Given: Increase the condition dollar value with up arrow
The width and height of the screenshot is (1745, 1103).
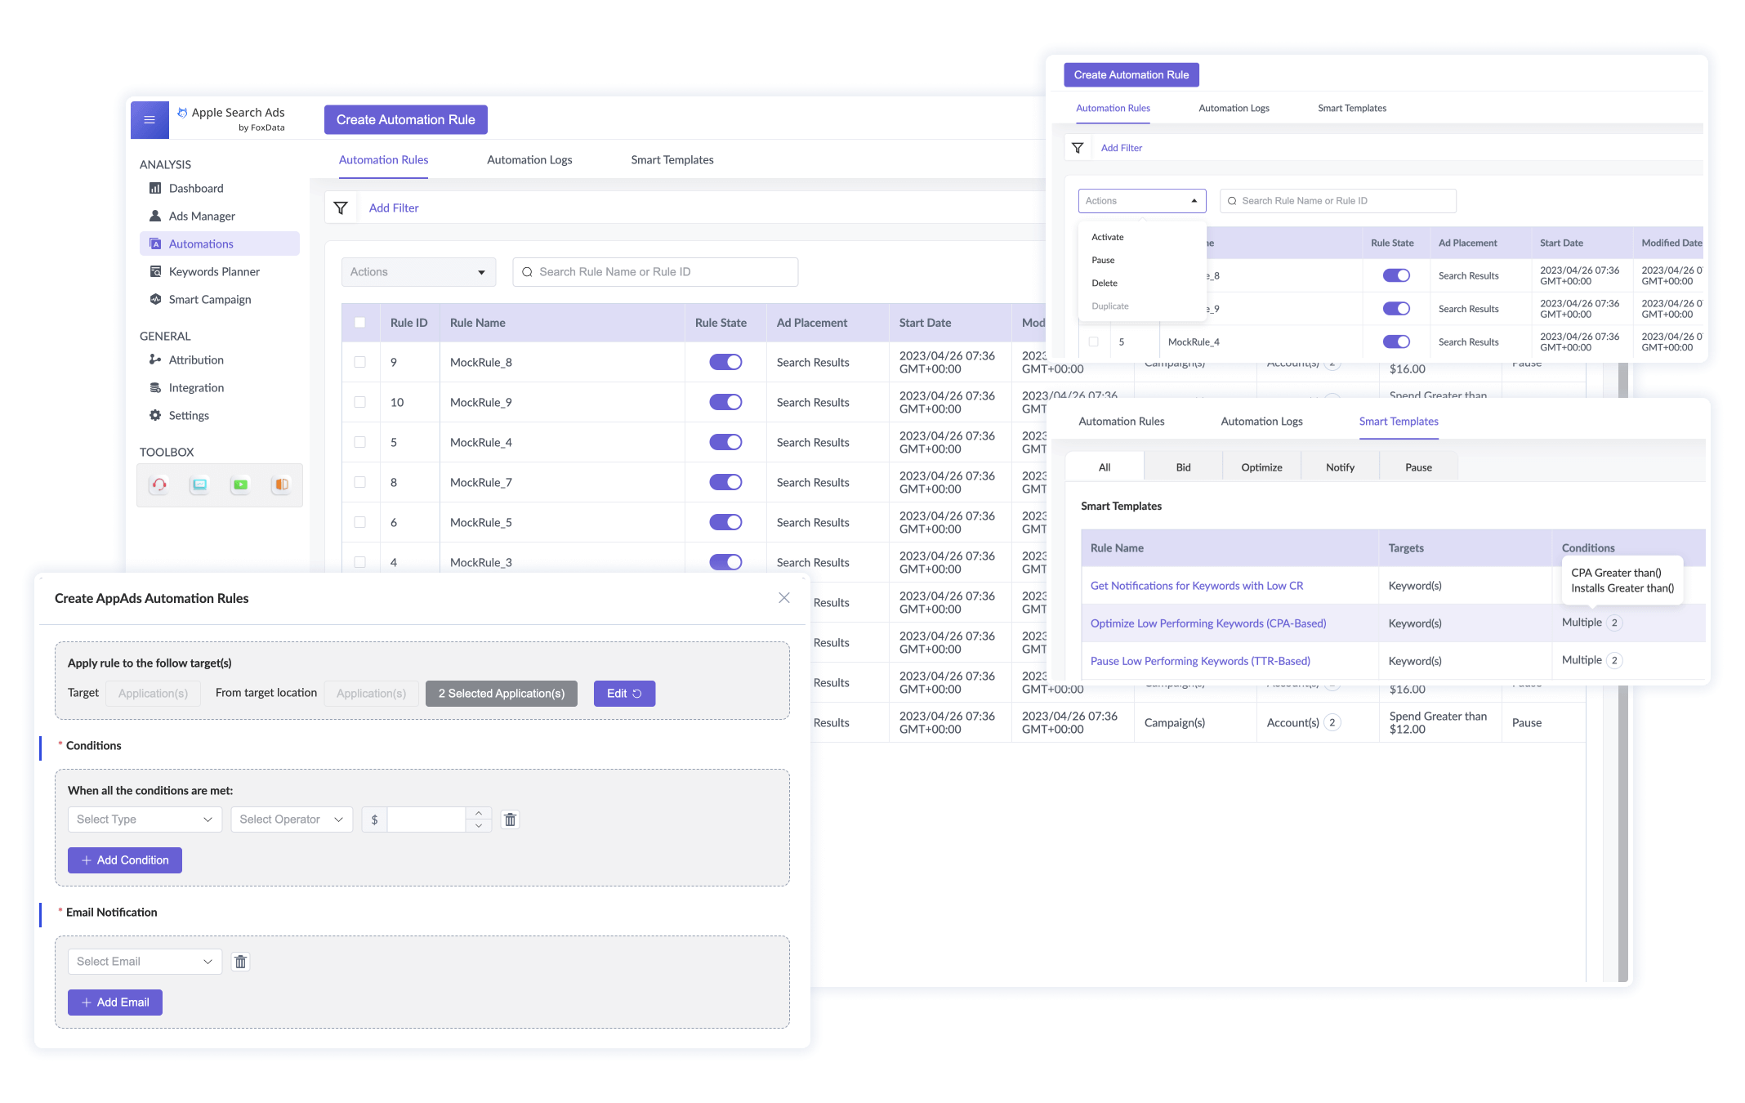Looking at the screenshot, I should click(479, 813).
